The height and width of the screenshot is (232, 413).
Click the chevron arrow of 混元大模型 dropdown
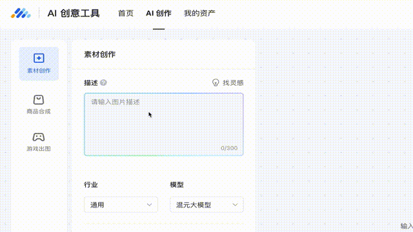235,205
